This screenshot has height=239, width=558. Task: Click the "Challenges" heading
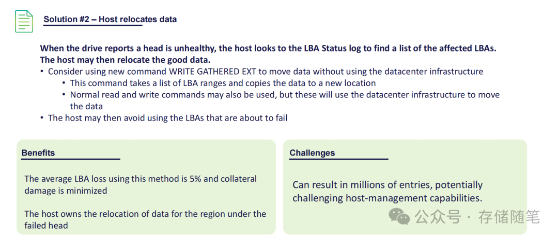coord(312,153)
